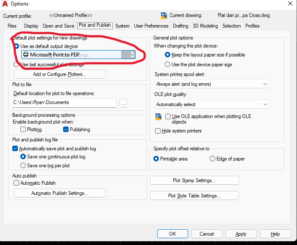Select Printable area radio button
Viewport: 297px width, 245px height.
(156, 159)
